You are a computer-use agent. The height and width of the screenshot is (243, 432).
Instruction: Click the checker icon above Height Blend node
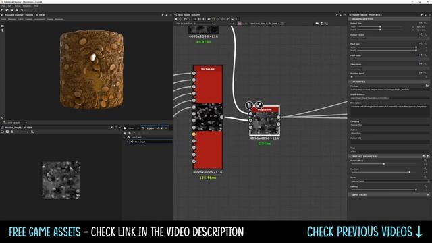pos(259,105)
